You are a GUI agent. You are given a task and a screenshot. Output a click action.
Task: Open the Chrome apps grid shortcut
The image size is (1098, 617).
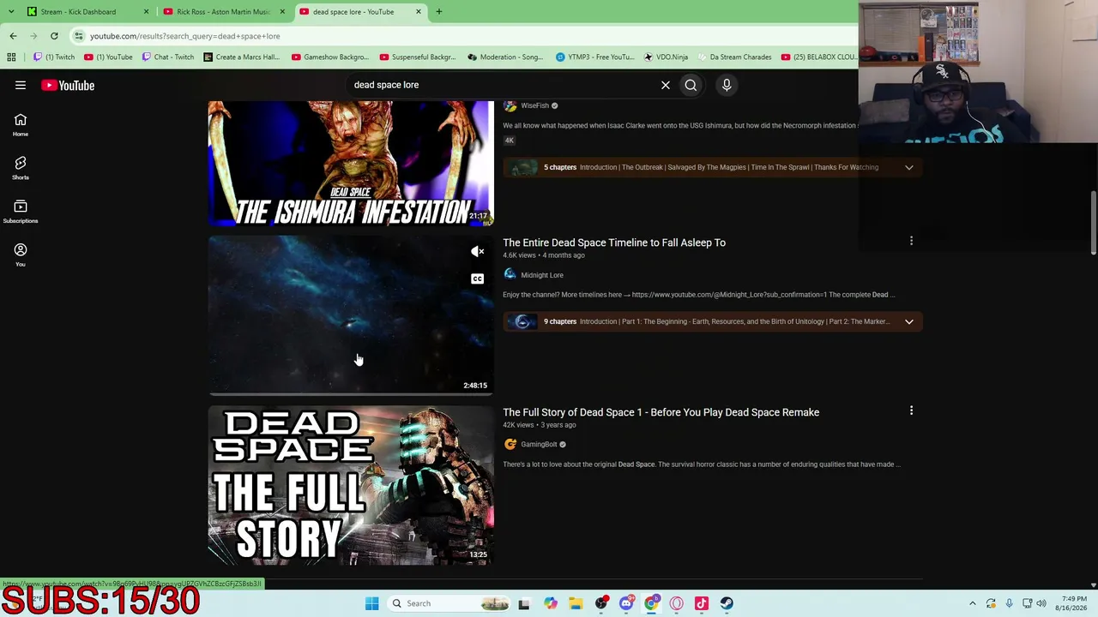click(x=11, y=57)
